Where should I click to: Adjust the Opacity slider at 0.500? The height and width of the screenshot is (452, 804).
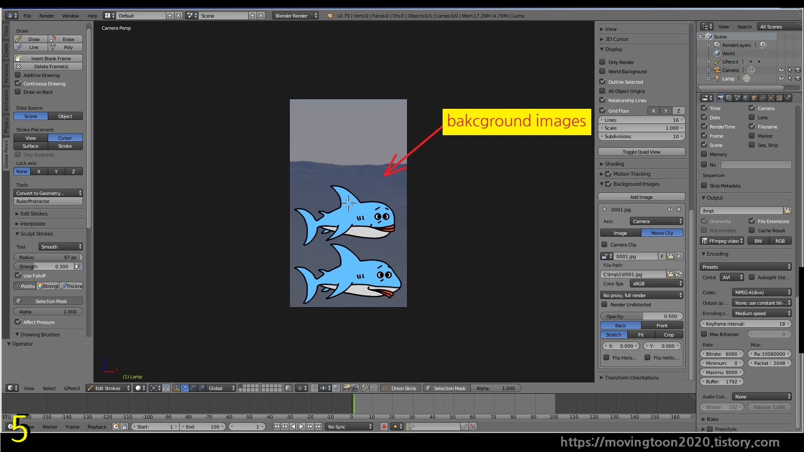tap(642, 316)
